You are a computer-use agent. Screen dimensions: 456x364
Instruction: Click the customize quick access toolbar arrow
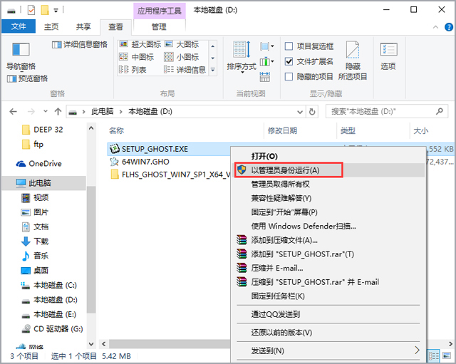click(x=56, y=11)
